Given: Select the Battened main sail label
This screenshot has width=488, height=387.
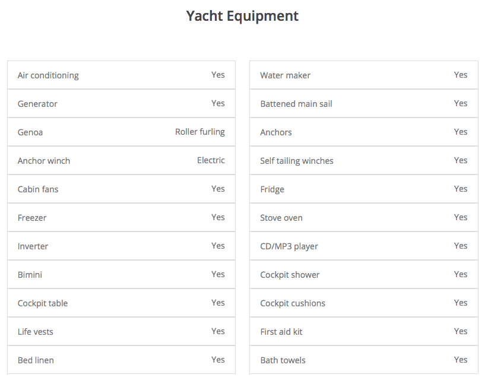Looking at the screenshot, I should (296, 104).
